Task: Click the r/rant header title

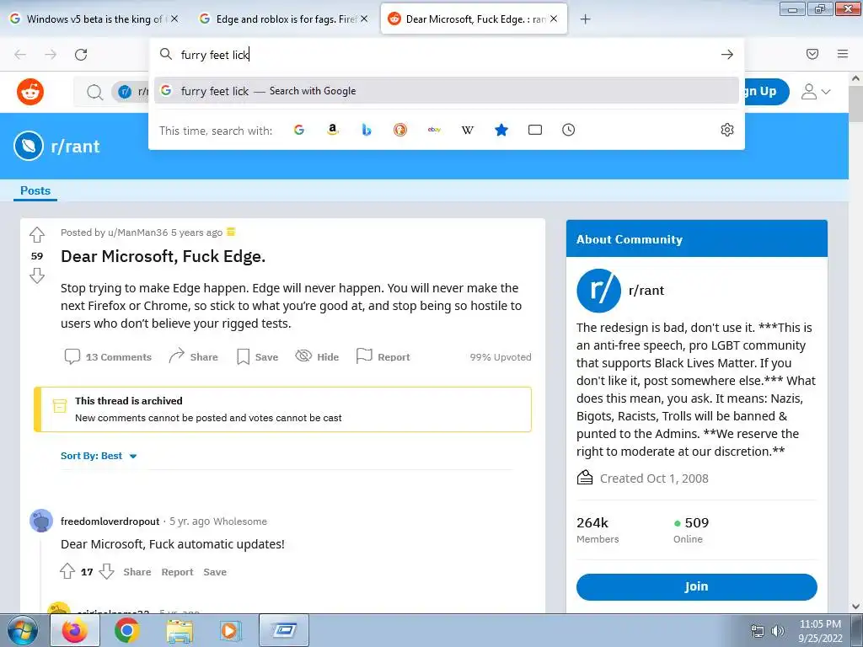Action: [x=75, y=147]
